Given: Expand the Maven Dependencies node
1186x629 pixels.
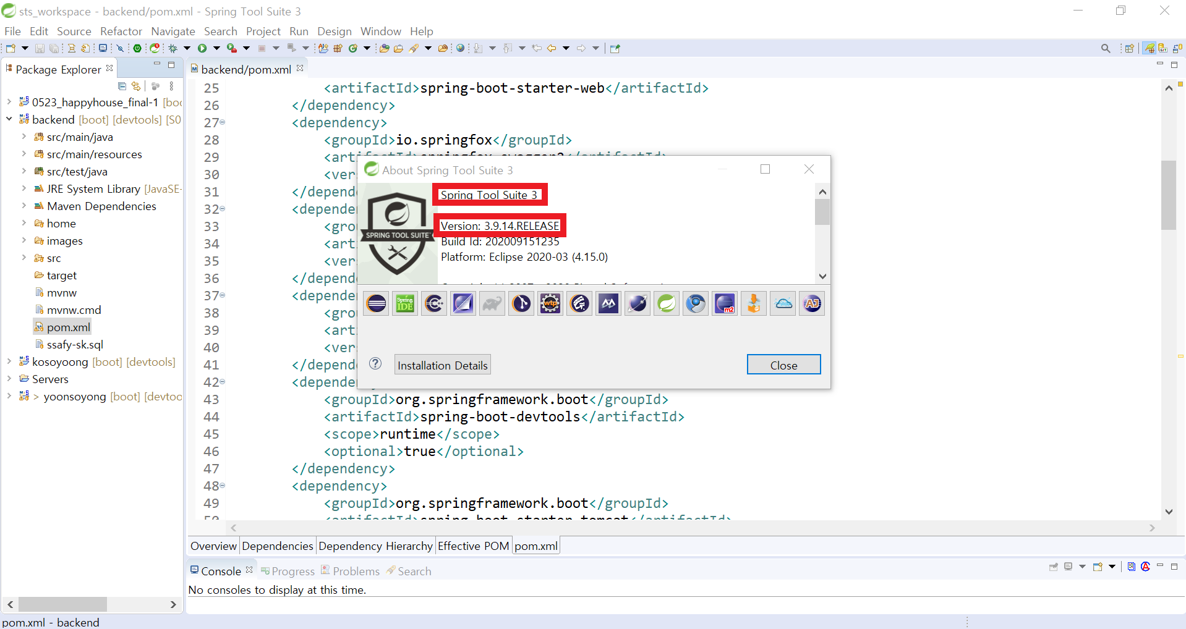Looking at the screenshot, I should pos(24,205).
